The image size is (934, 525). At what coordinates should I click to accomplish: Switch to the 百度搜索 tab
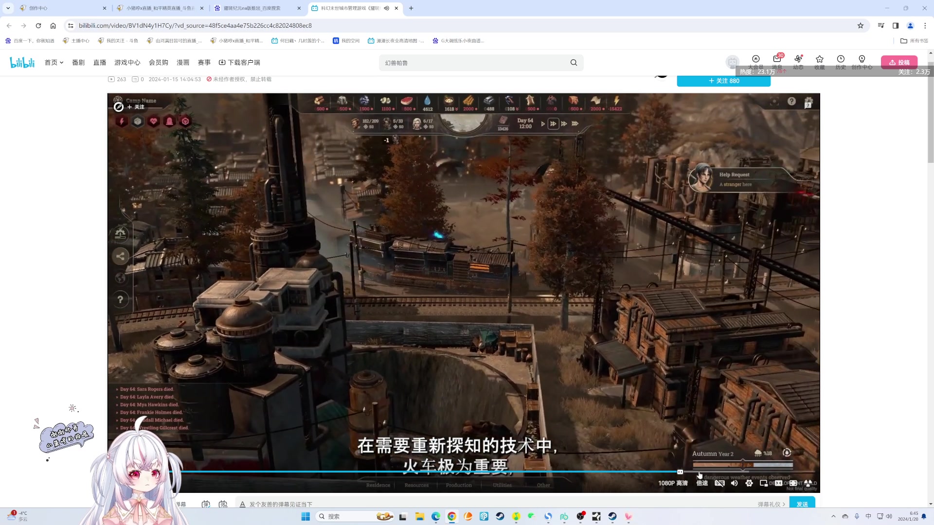[258, 8]
